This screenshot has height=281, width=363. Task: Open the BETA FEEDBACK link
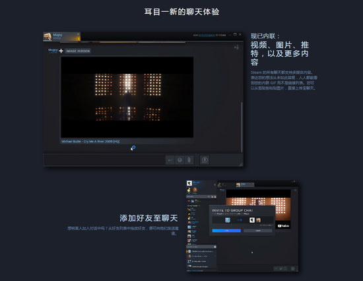[207, 35]
